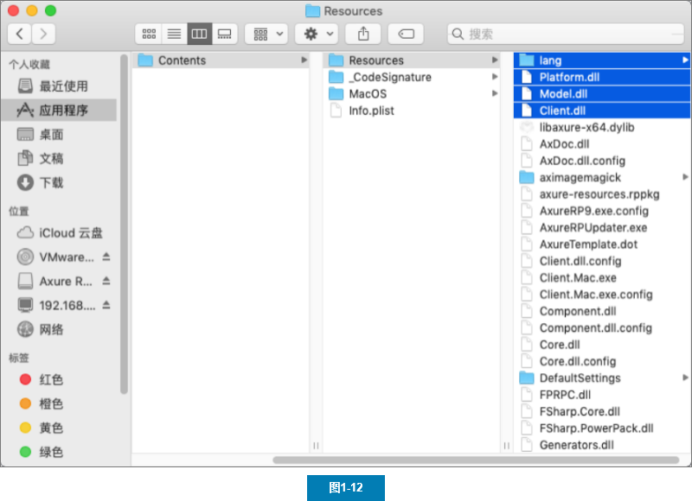Go forward with the right arrow button
Screen dimensions: 692x501
[x=43, y=34]
